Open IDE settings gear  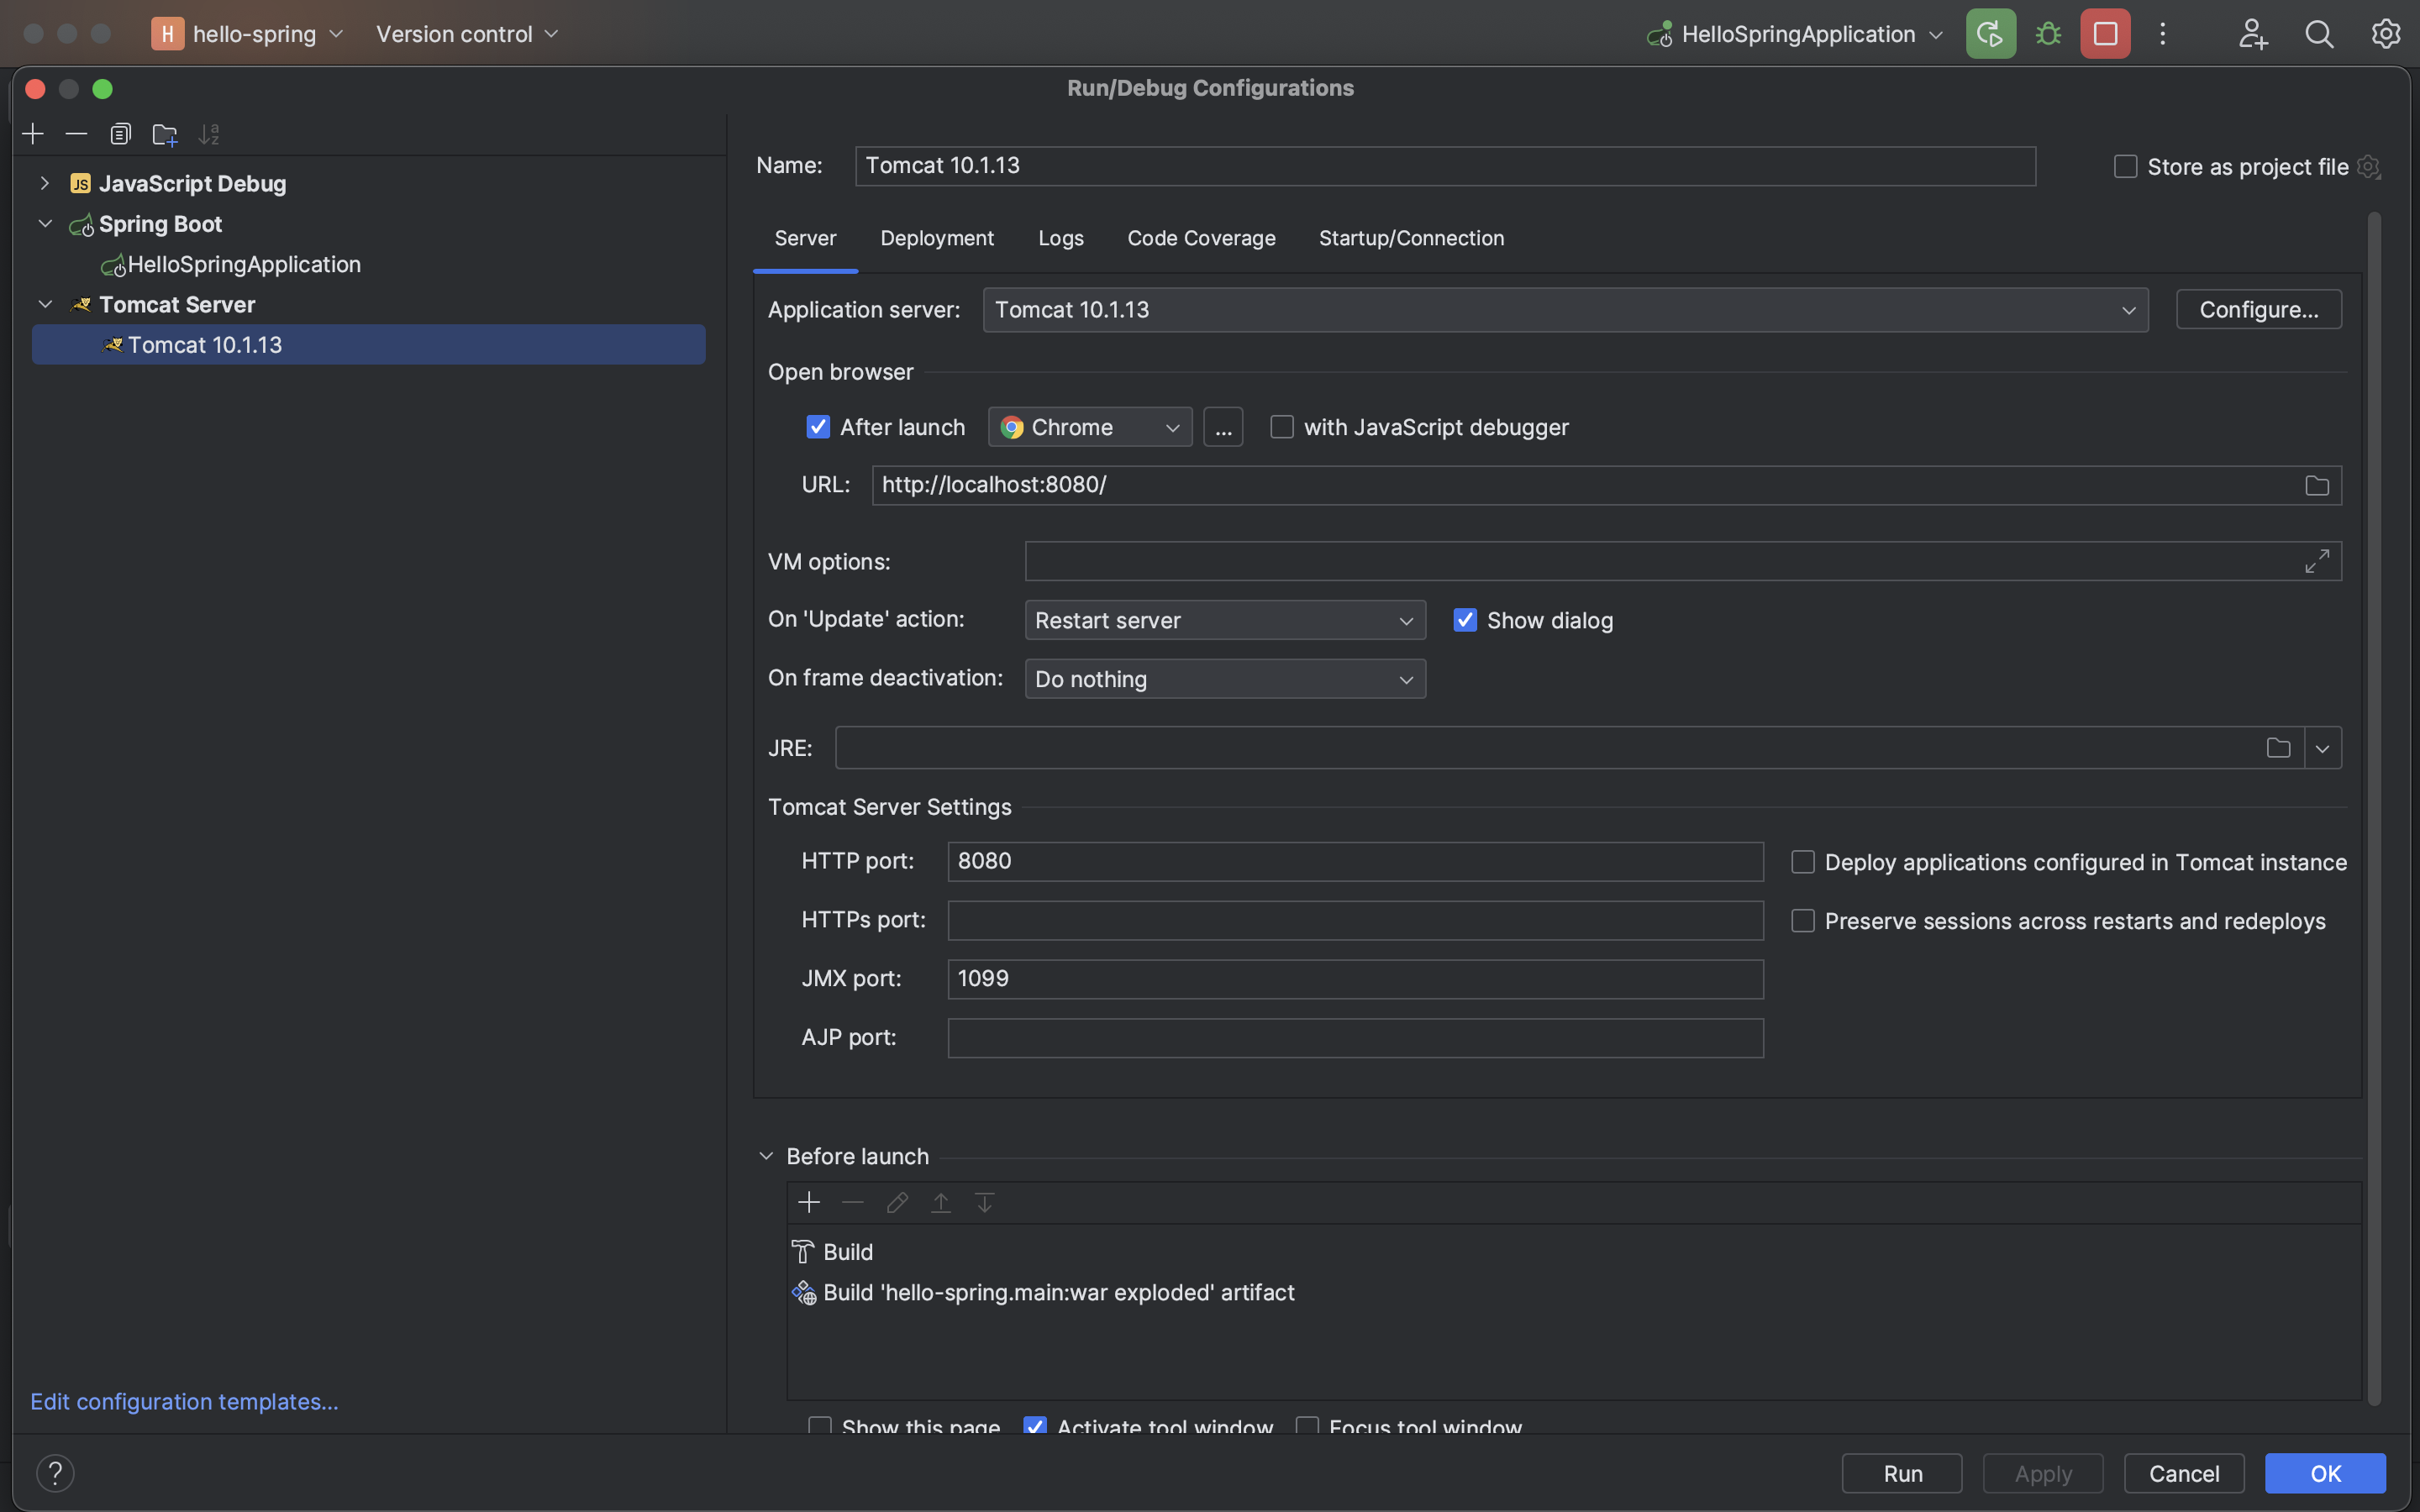2386,34
